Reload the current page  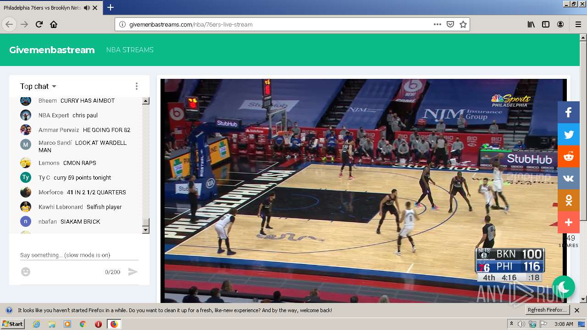pyautogui.click(x=39, y=24)
